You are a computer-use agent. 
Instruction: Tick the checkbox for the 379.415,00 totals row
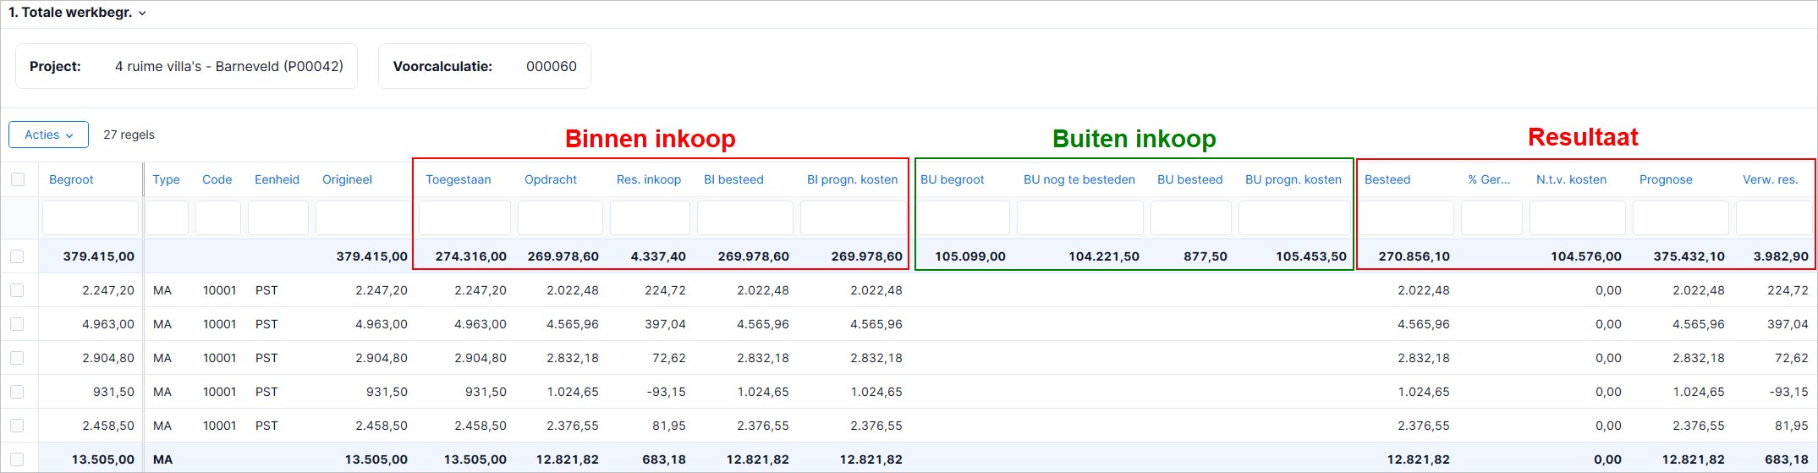18,256
